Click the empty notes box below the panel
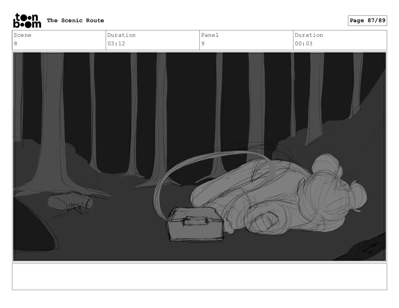This screenshot has width=399, height=308. tap(199, 277)
